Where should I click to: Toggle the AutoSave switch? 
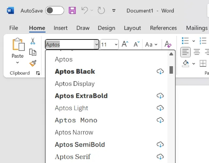pyautogui.click(x=55, y=10)
